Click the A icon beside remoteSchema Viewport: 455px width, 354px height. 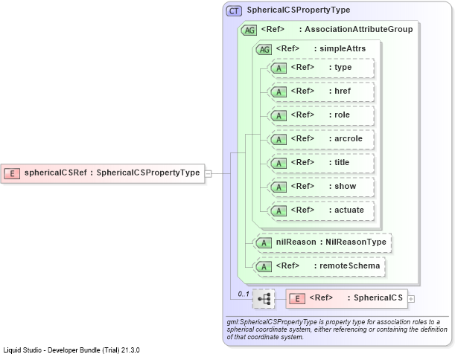pos(264,267)
